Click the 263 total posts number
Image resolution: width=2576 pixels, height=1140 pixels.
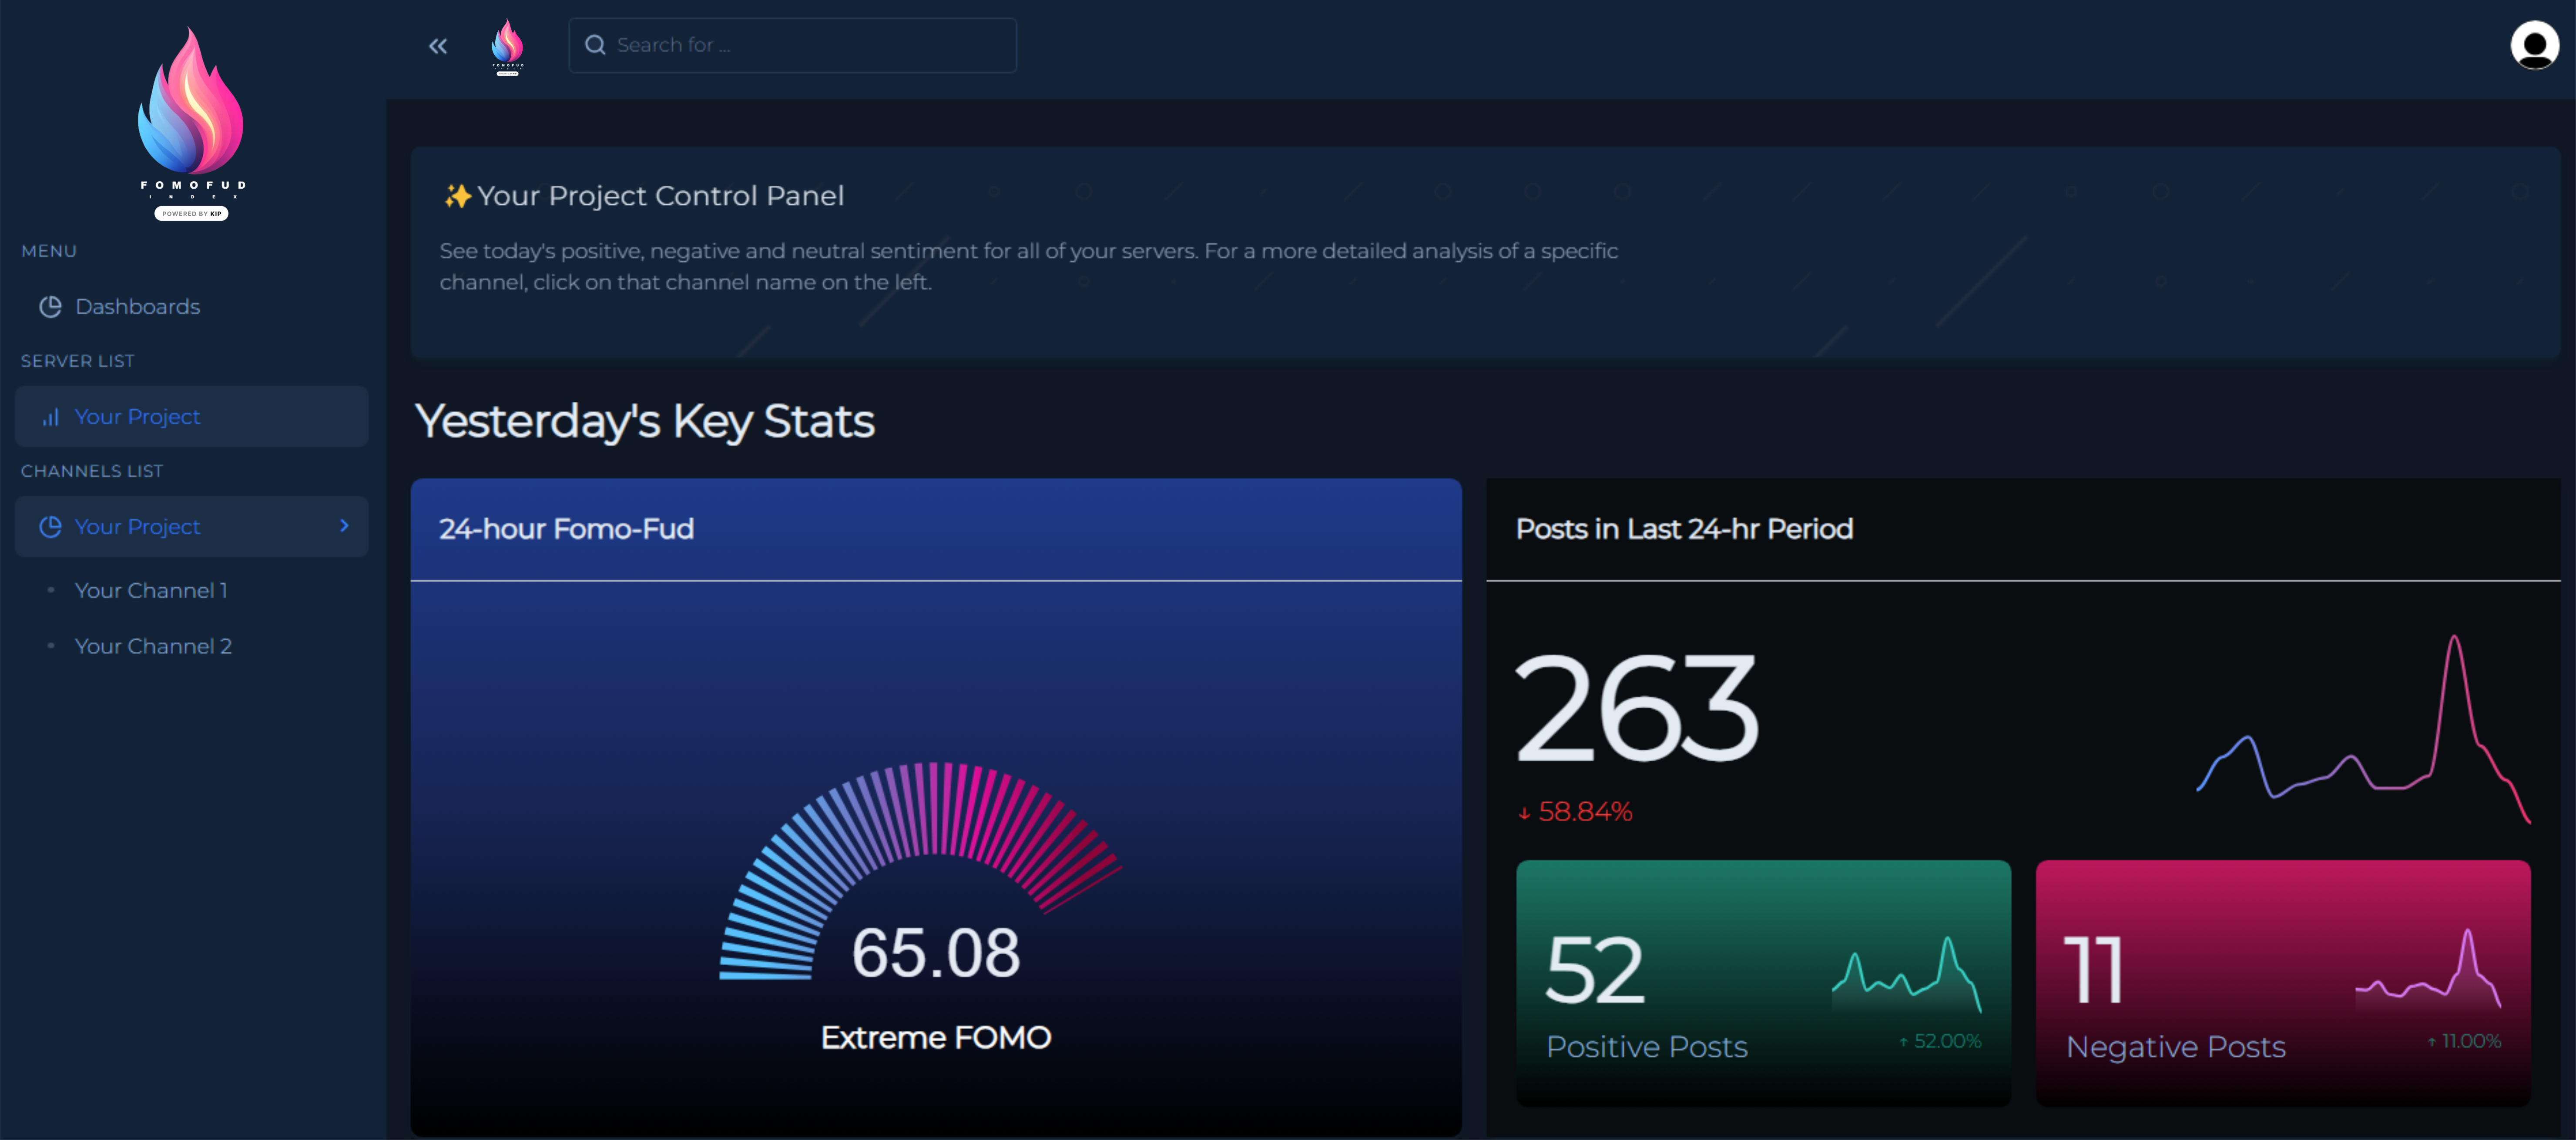coord(1636,708)
